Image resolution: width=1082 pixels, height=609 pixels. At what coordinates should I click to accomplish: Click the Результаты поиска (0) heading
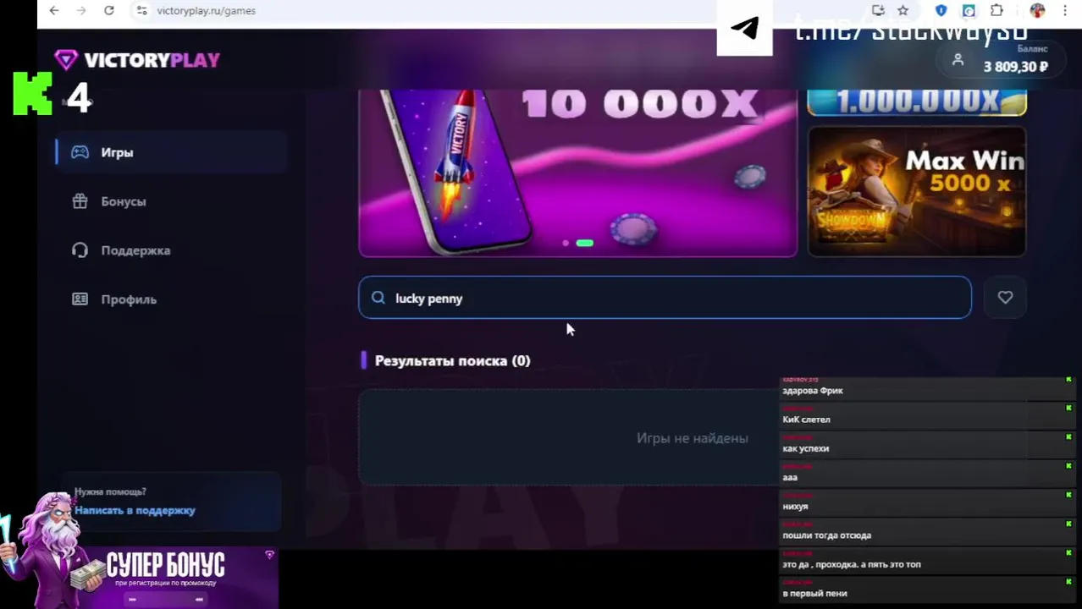[x=452, y=361]
